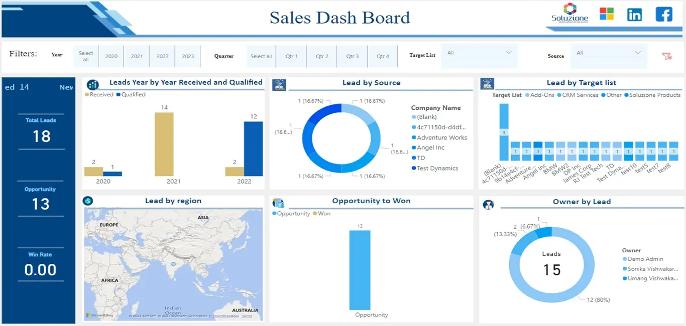Open the OpenStreetMap attribution link
Screen dimensions: 686x326
(x=225, y=316)
